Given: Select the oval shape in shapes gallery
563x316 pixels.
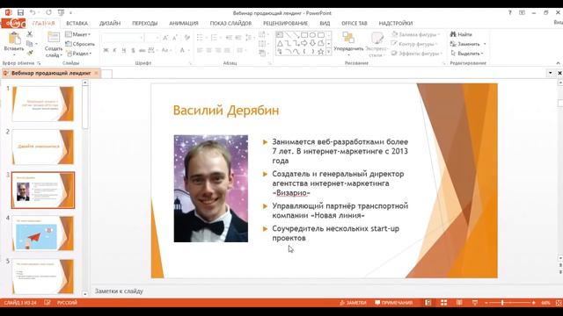Looking at the screenshot, I should [x=312, y=35].
